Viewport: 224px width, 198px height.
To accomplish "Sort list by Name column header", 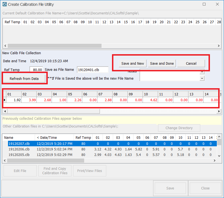I will click(x=18, y=138).
